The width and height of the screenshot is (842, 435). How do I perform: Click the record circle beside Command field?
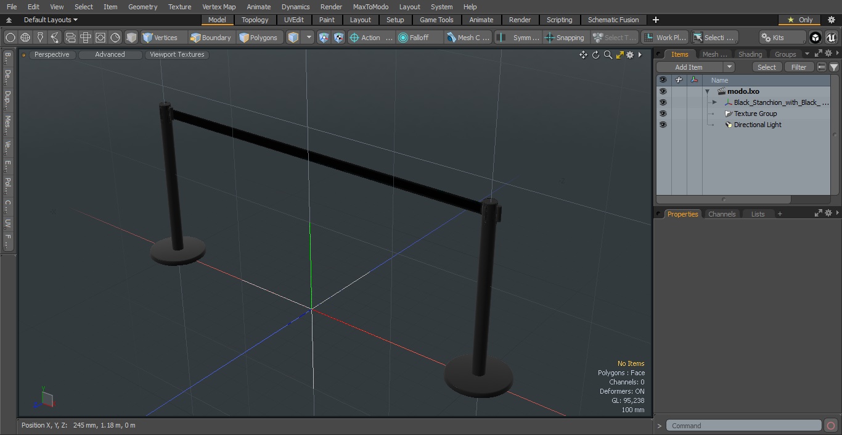831,426
